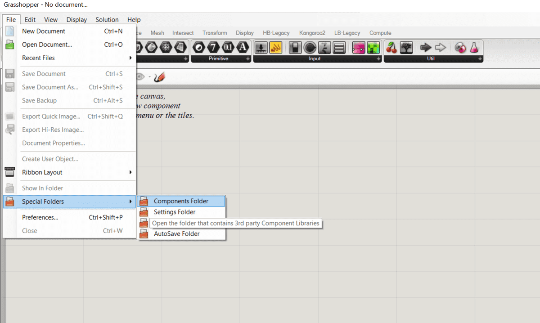
Task: Switch to the Display ribbon tab
Action: [245, 33]
